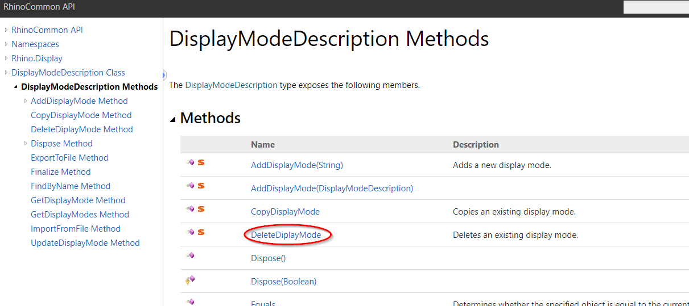Collapse the Methods section heading
The image size is (689, 306).
173,119
